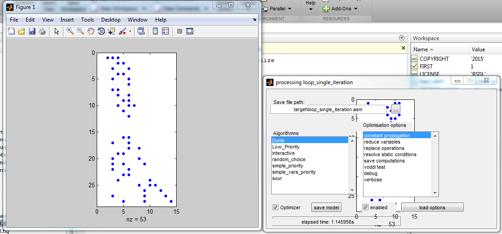This screenshot has height=234, width=502.
Task: Open the Insert menu in Figure 1
Action: point(67,20)
